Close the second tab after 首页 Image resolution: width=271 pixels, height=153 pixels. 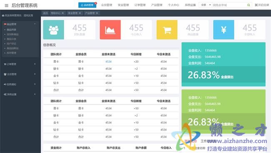point(63,13)
